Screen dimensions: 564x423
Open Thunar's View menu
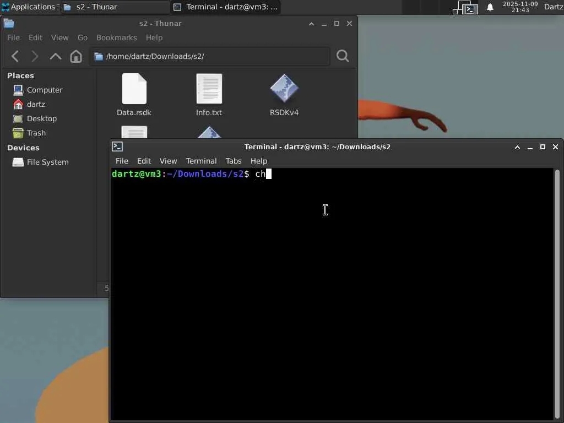tap(59, 38)
